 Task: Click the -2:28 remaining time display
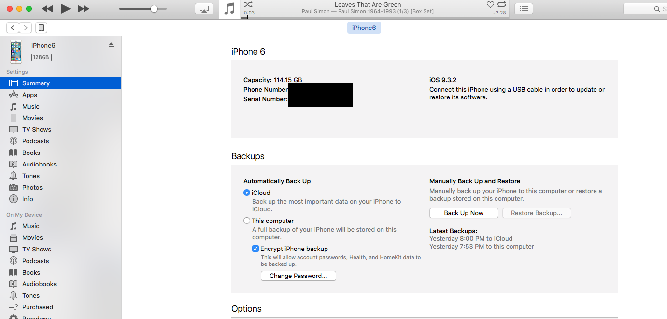pos(499,13)
